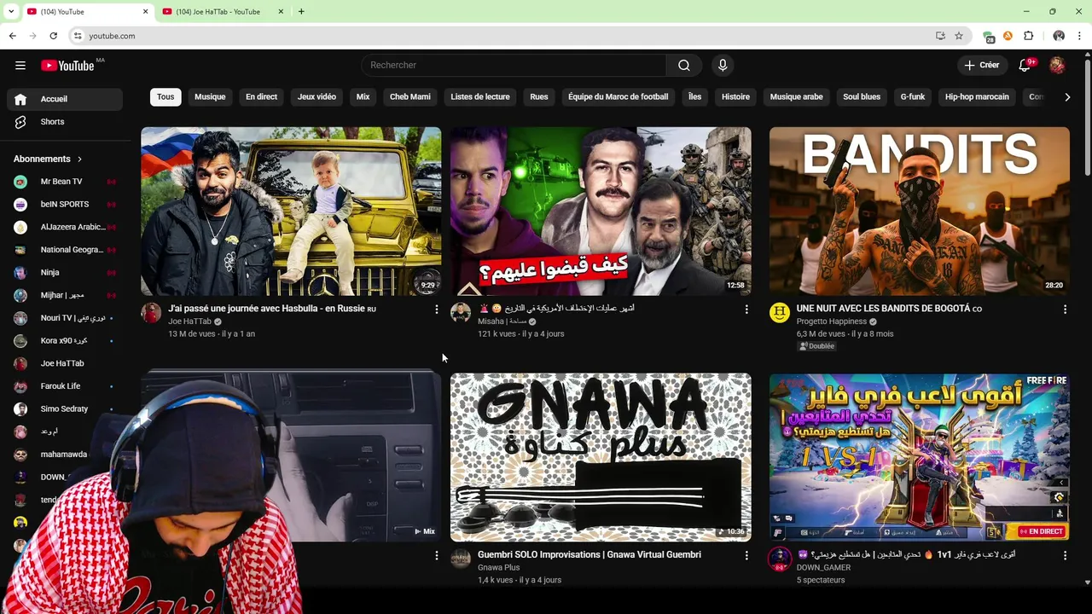The height and width of the screenshot is (614, 1092).
Task: Select the G-funk filter chip
Action: [x=913, y=97]
